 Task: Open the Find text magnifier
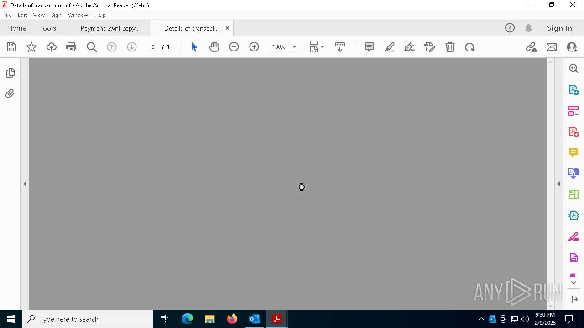92,47
